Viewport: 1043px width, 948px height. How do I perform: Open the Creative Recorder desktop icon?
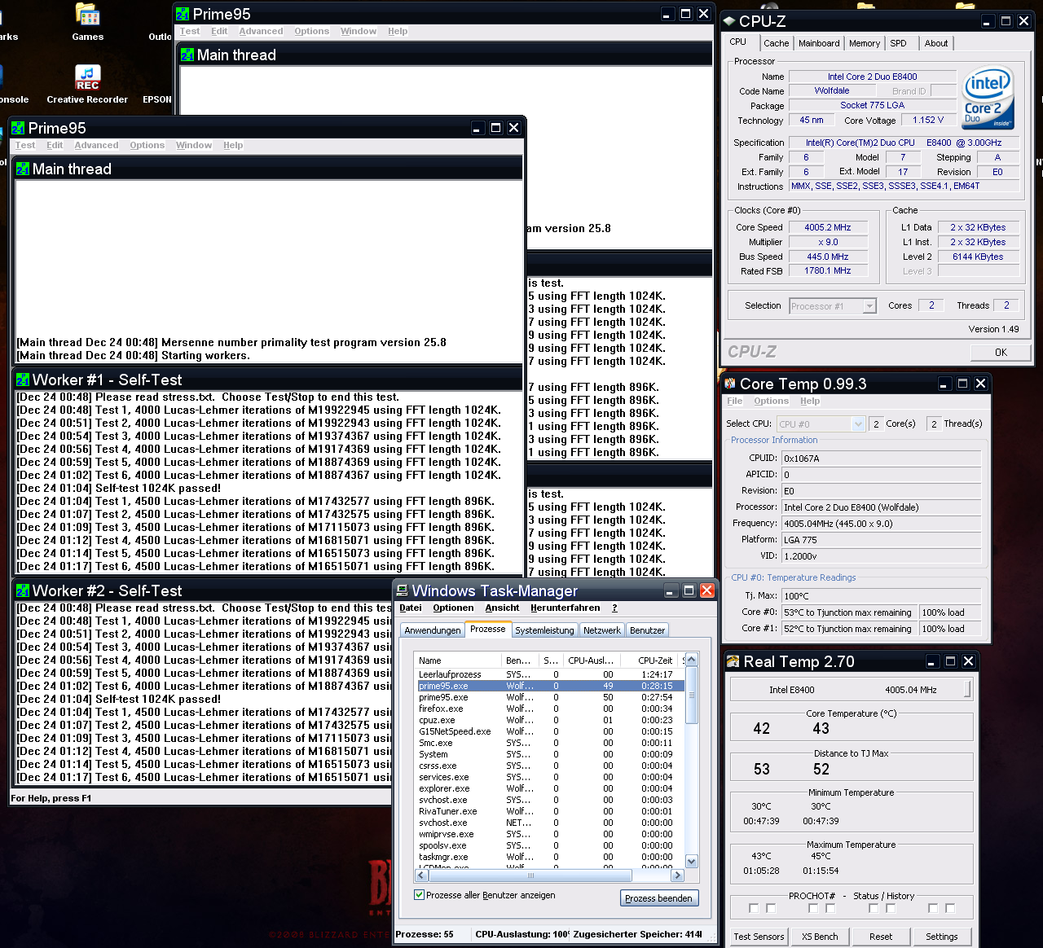tap(87, 85)
